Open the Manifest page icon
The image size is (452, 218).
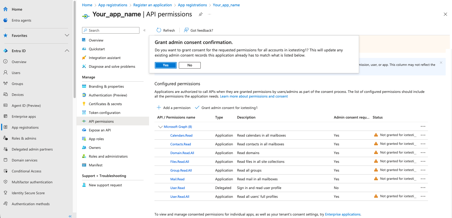click(84, 165)
